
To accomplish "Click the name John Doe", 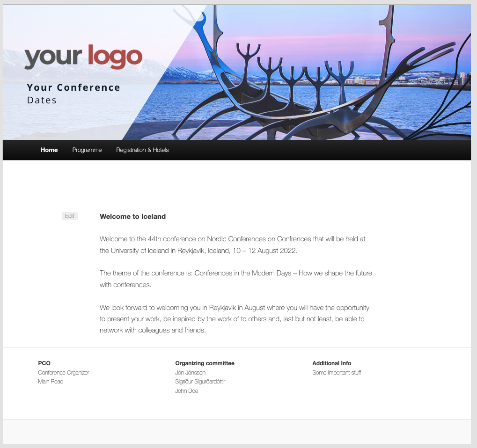I will coord(186,391).
